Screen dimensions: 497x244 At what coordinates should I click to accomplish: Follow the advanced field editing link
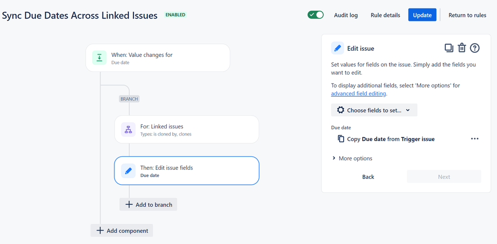pyautogui.click(x=359, y=94)
